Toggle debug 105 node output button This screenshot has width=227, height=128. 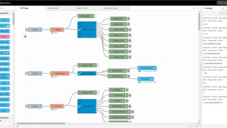[130, 57]
